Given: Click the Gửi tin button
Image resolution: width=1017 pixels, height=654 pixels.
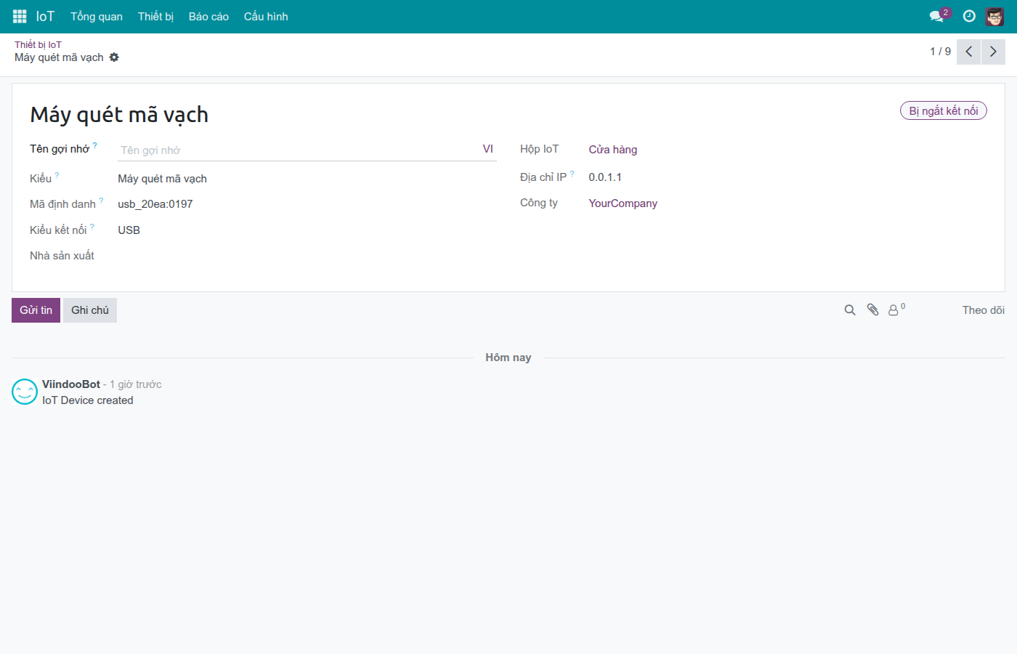Looking at the screenshot, I should [x=36, y=310].
